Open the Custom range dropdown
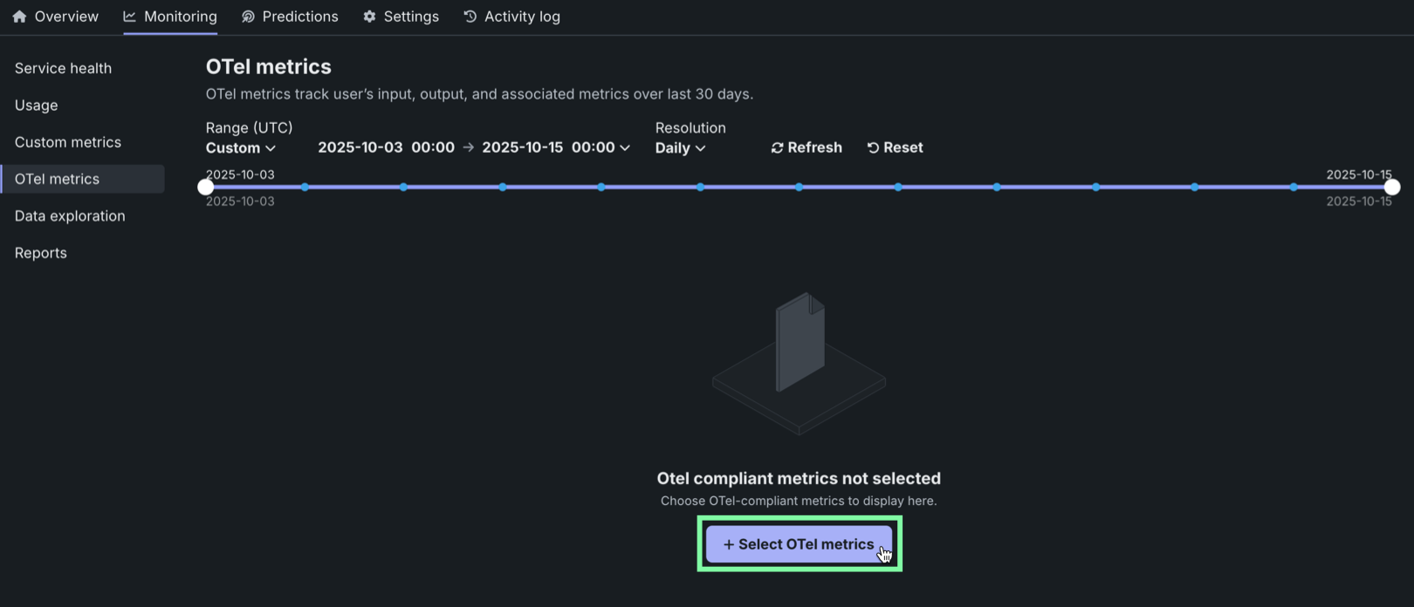Image resolution: width=1414 pixels, height=607 pixels. (x=241, y=148)
